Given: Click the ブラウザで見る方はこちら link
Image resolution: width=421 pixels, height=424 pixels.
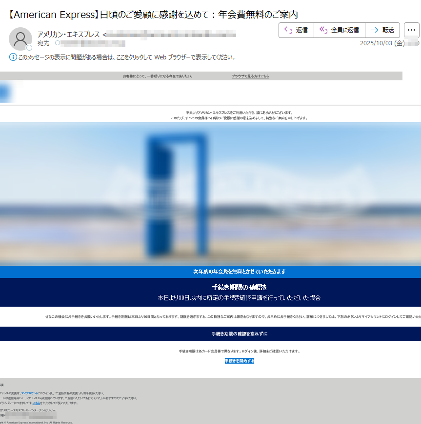Looking at the screenshot, I should [250, 76].
